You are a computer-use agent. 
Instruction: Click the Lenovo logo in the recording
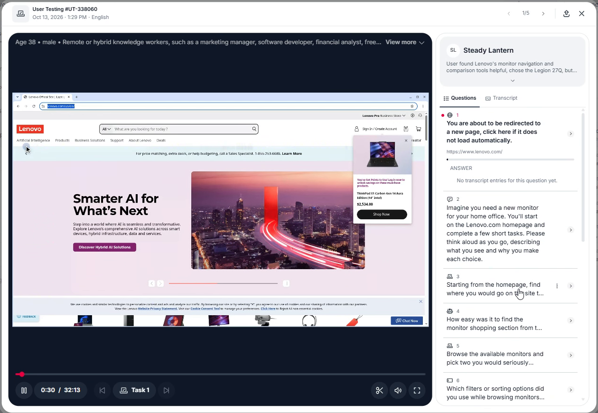[30, 129]
